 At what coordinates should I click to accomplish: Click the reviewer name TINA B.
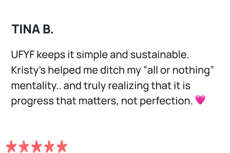pyautogui.click(x=32, y=29)
